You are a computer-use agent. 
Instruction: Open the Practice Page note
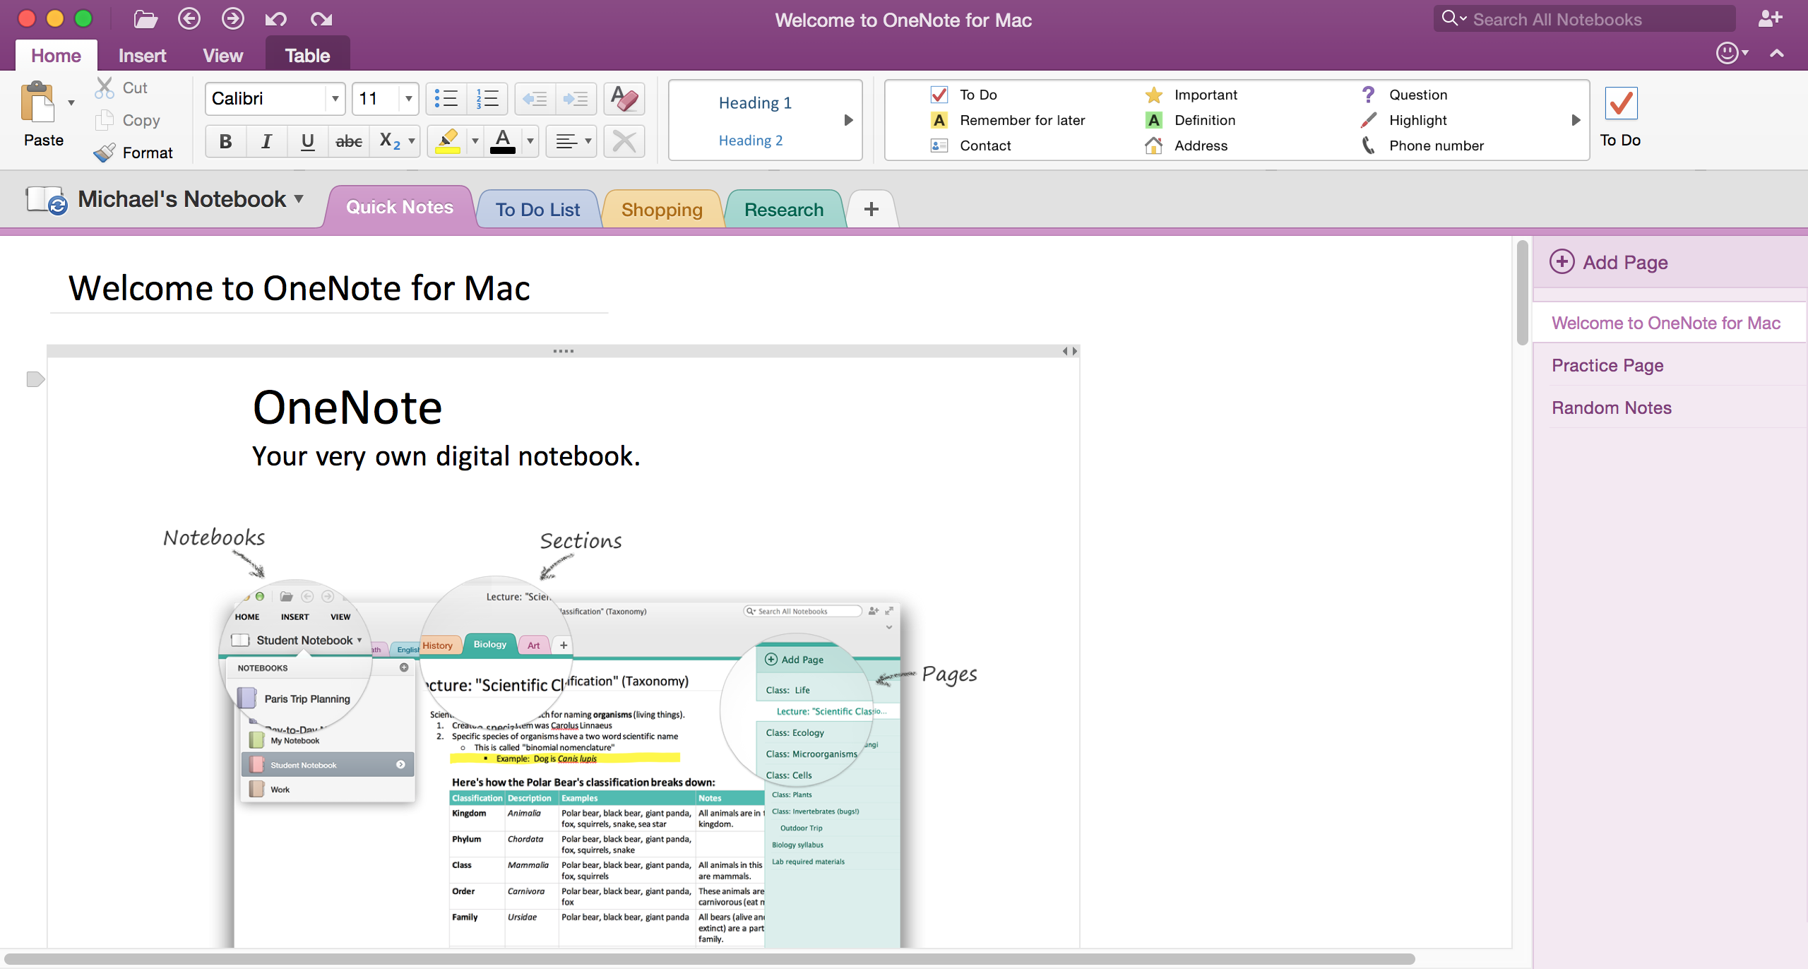[x=1606, y=365]
